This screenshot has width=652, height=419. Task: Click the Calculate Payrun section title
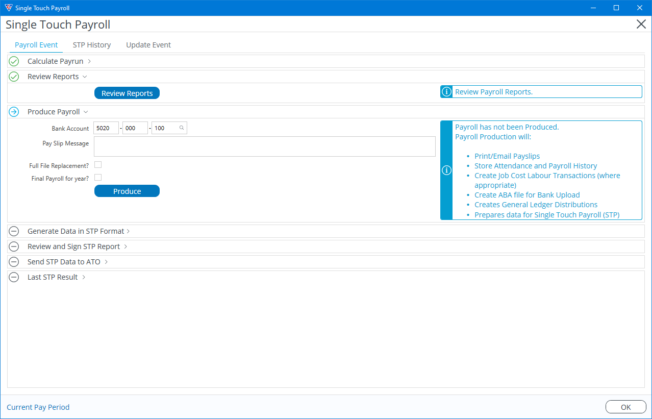56,61
